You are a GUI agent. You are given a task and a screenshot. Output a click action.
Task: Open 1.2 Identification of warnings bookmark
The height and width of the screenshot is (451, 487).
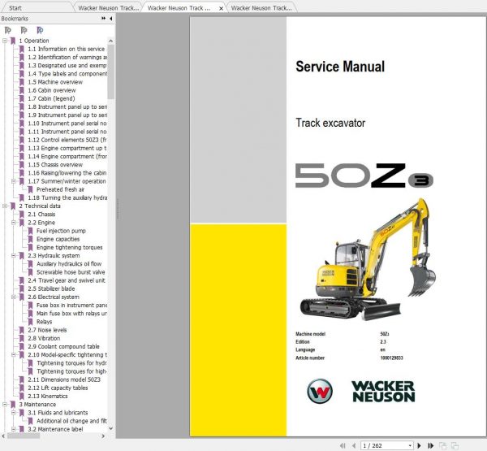click(x=67, y=57)
